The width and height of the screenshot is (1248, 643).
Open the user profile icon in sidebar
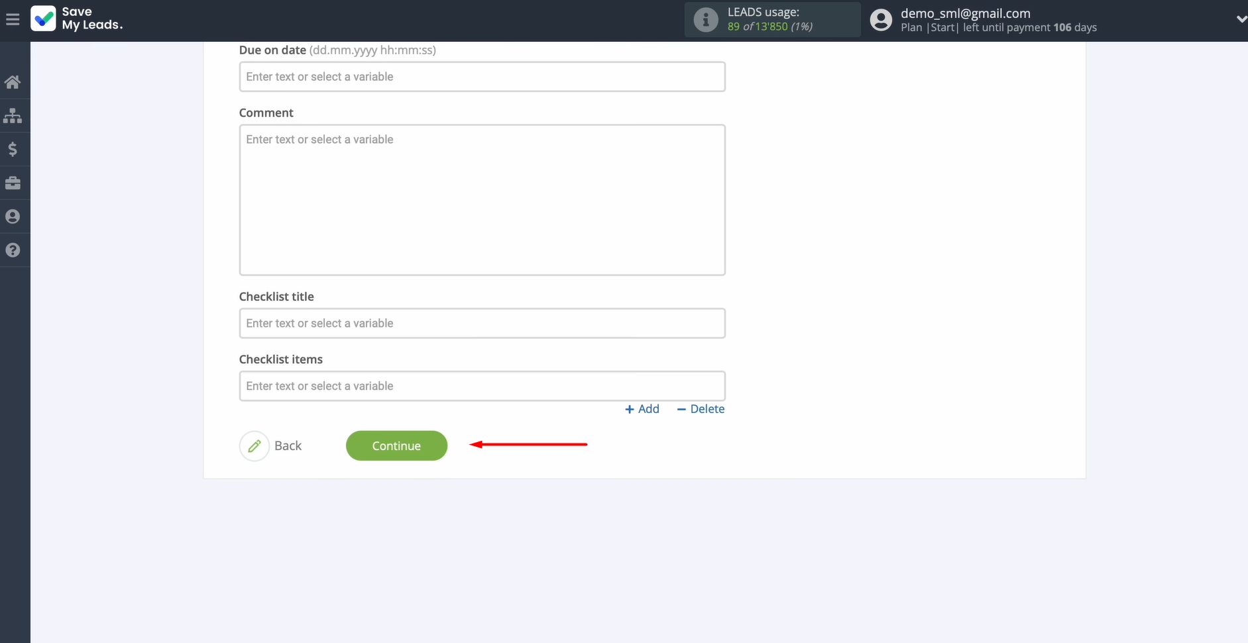tap(13, 217)
